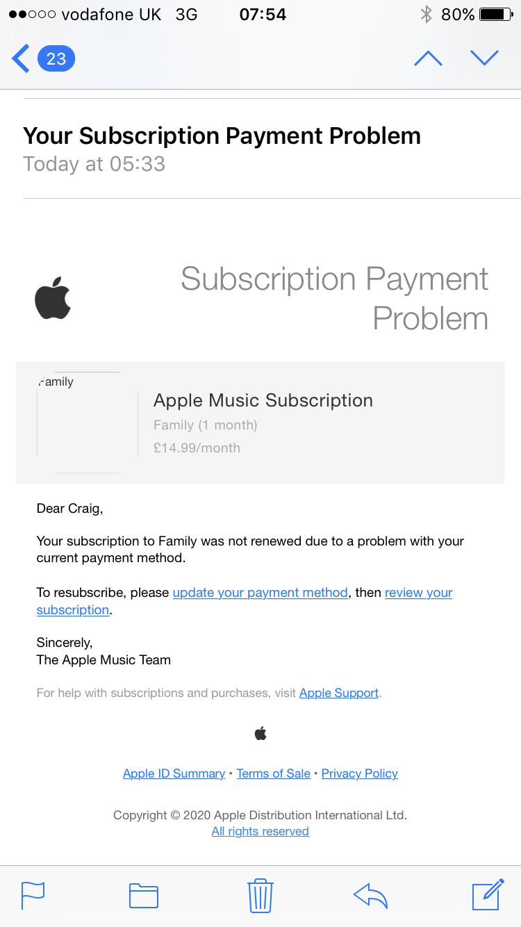521x927 pixels.
Task: Tap the unread count badge showing 23
Action: (56, 58)
